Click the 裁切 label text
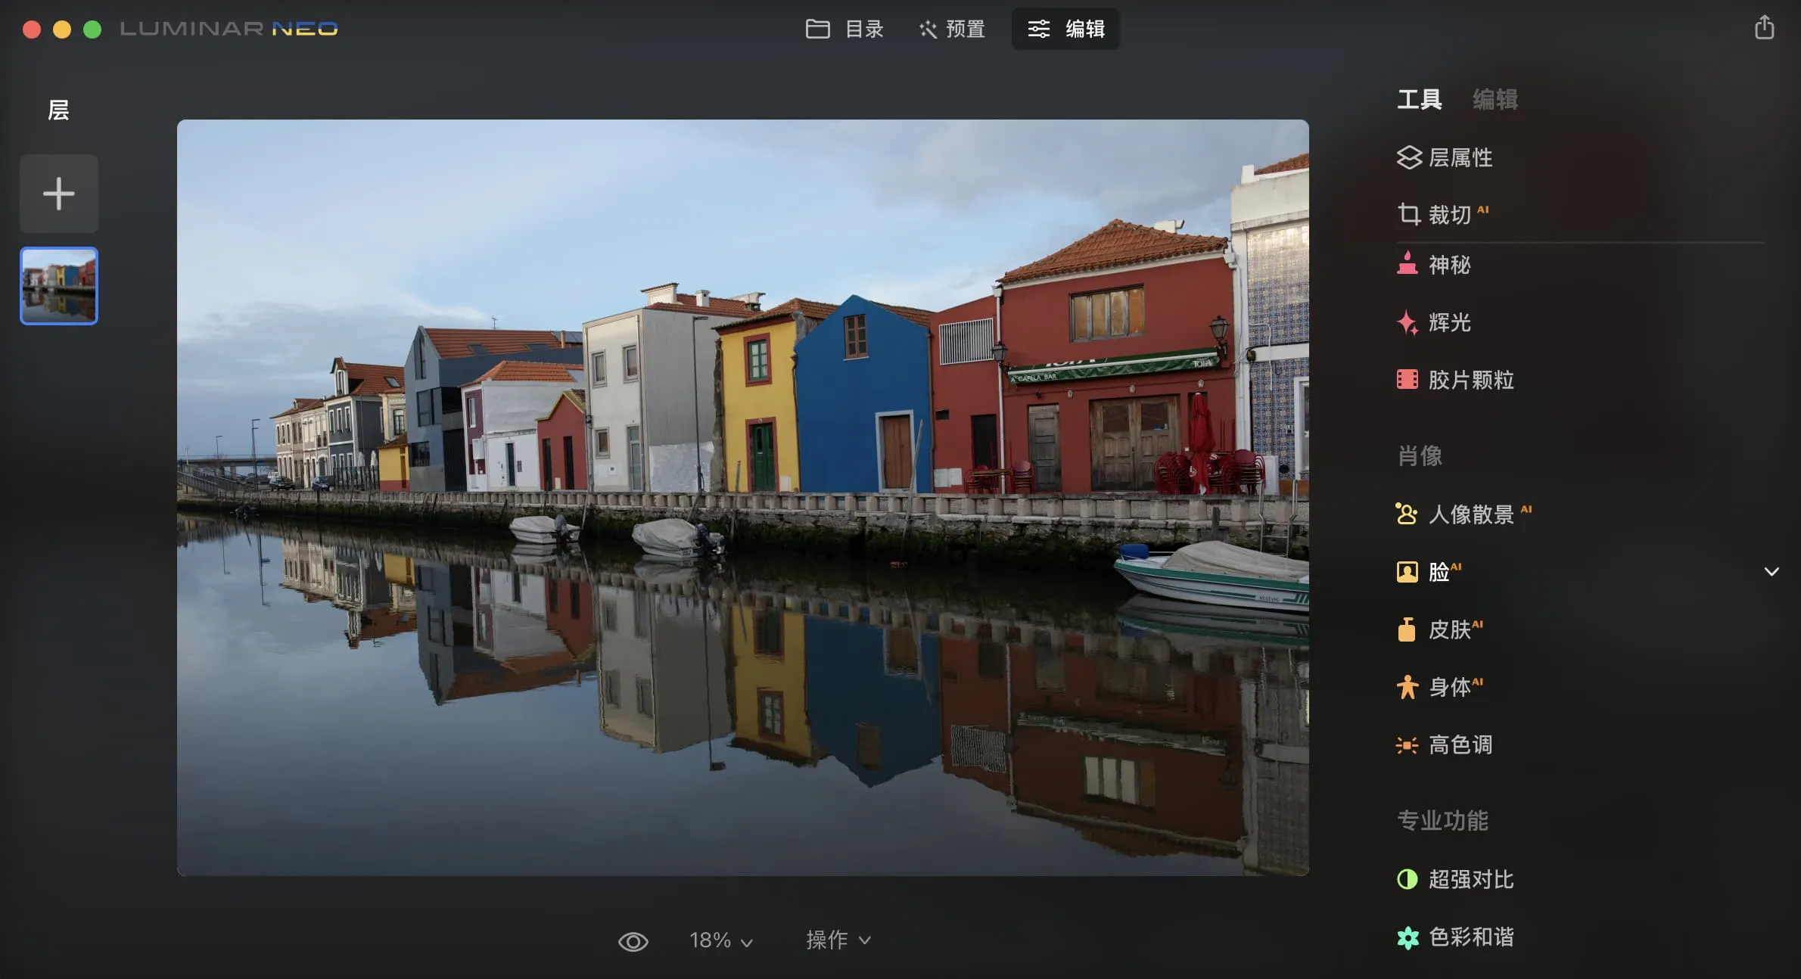 coord(1450,215)
